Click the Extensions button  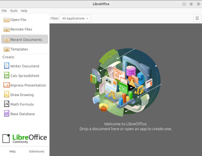coord(37,151)
